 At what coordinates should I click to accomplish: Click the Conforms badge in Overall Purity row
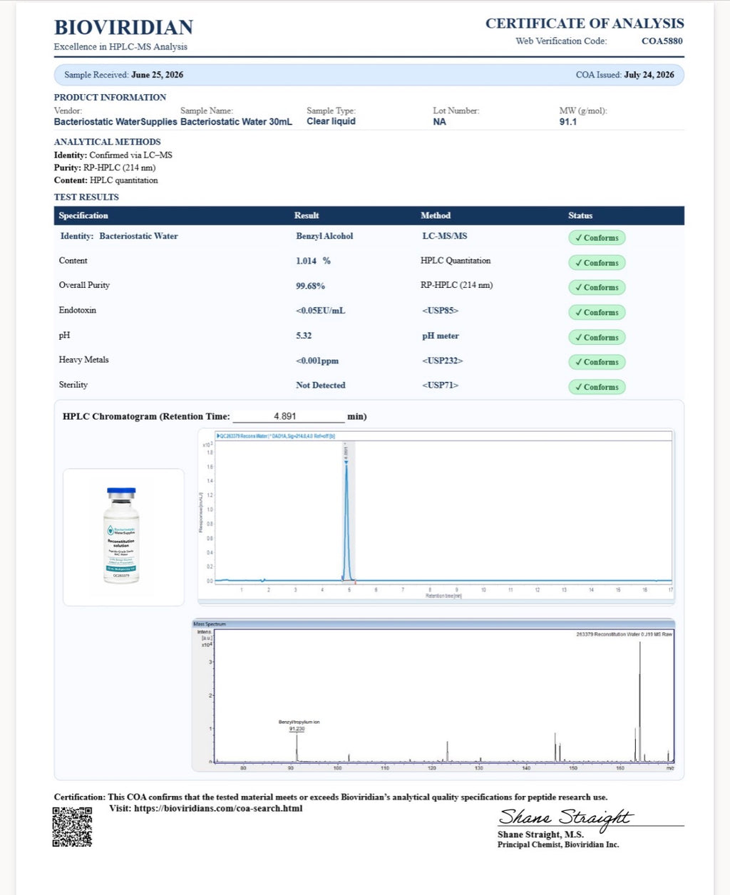click(x=597, y=287)
